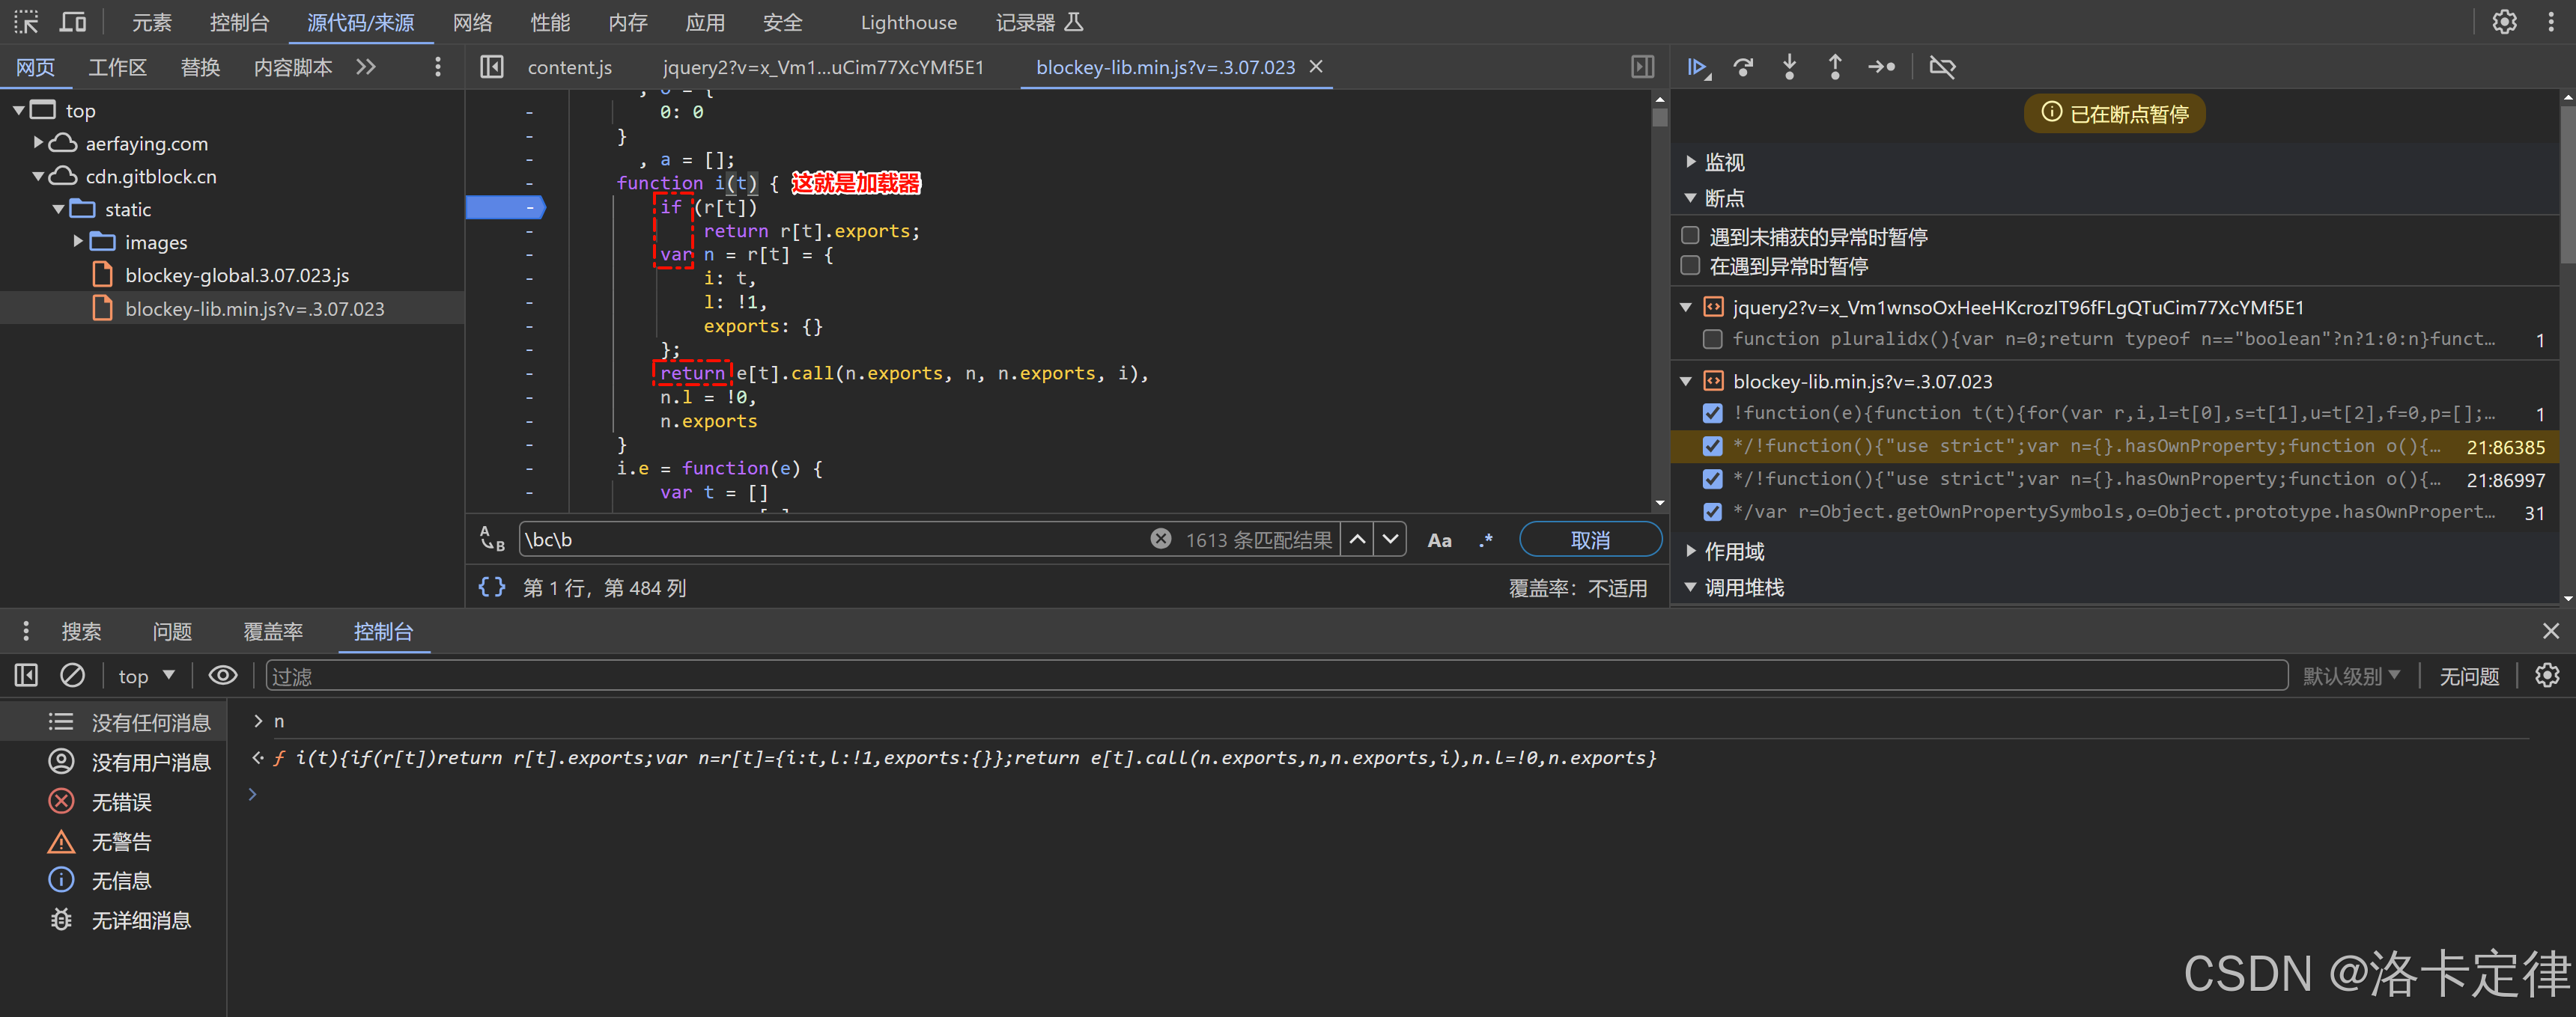Uncheck the breakpoint at 21:86997
Image resolution: width=2576 pixels, height=1017 pixels.
(x=1712, y=480)
